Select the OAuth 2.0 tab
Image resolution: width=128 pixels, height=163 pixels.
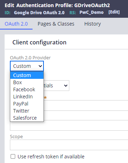tap(16, 24)
